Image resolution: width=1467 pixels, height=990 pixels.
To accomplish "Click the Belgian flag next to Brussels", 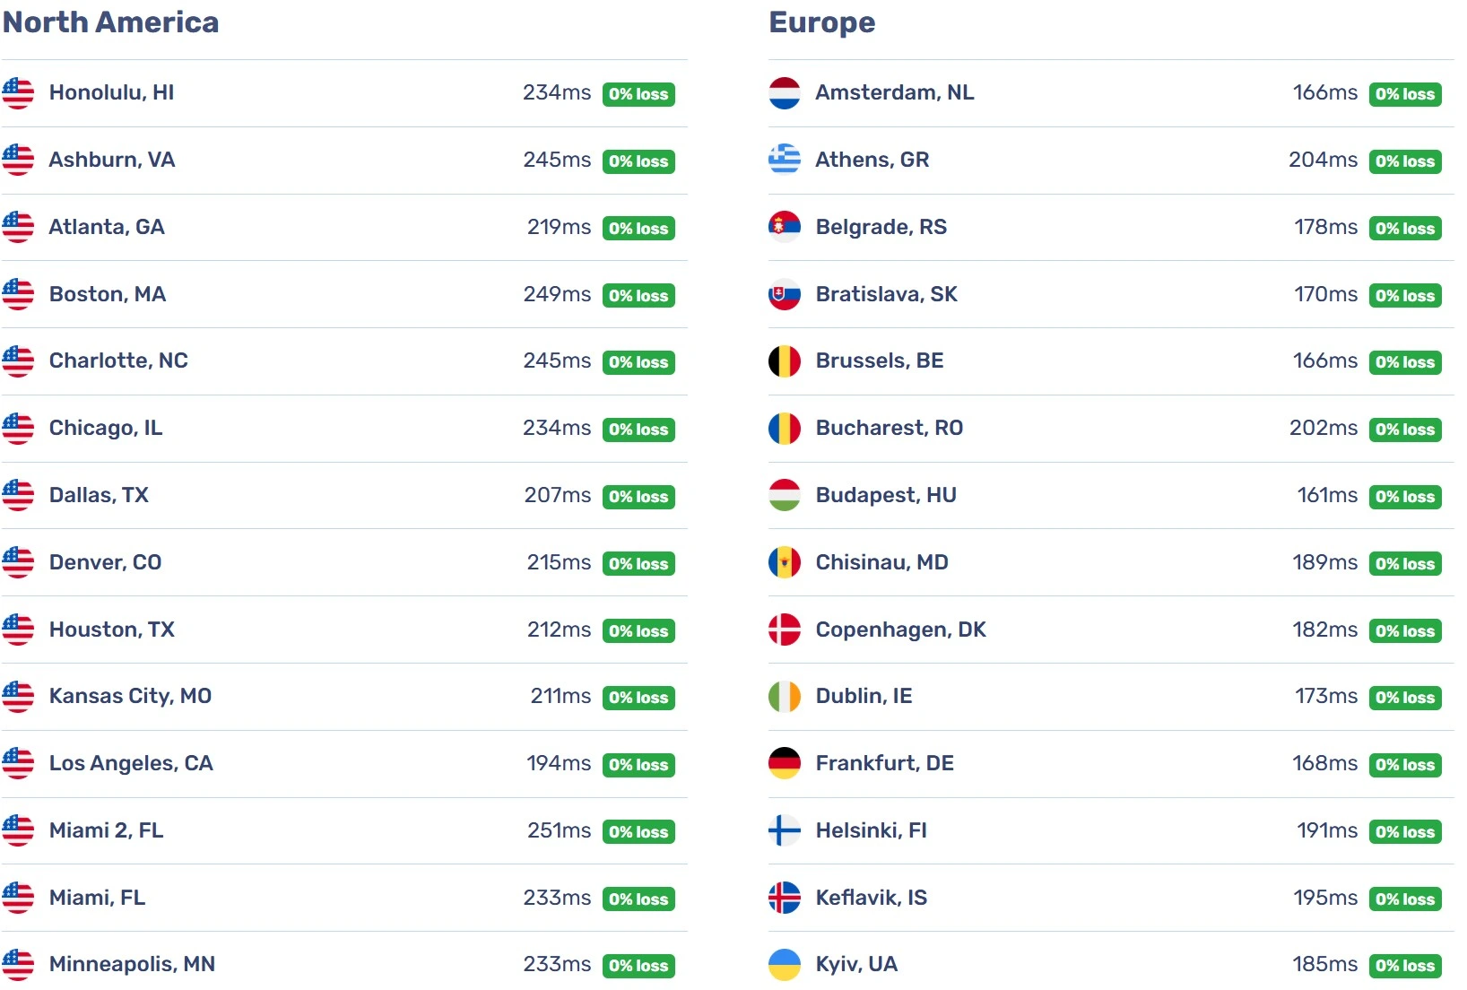I will tap(785, 361).
